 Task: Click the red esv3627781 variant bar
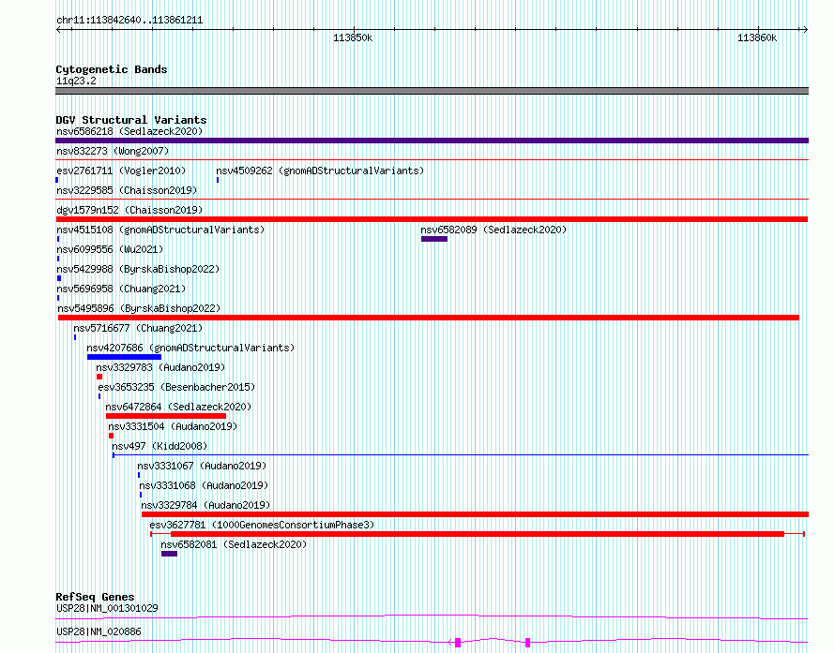pyautogui.click(x=478, y=534)
